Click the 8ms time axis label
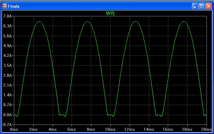 point(91,129)
